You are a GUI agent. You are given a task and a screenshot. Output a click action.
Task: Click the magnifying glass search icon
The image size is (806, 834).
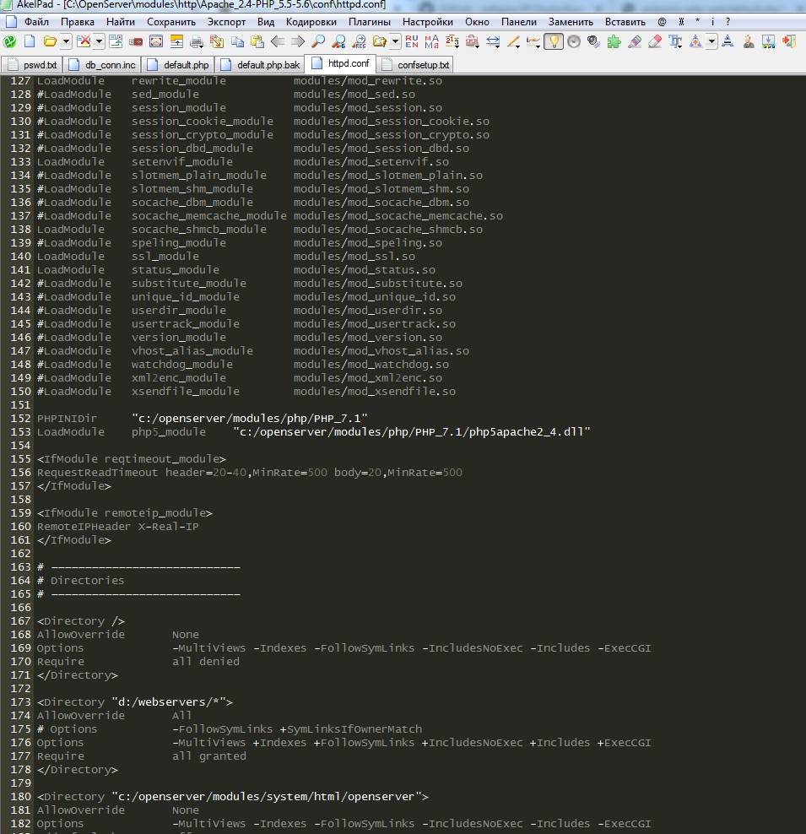click(318, 41)
